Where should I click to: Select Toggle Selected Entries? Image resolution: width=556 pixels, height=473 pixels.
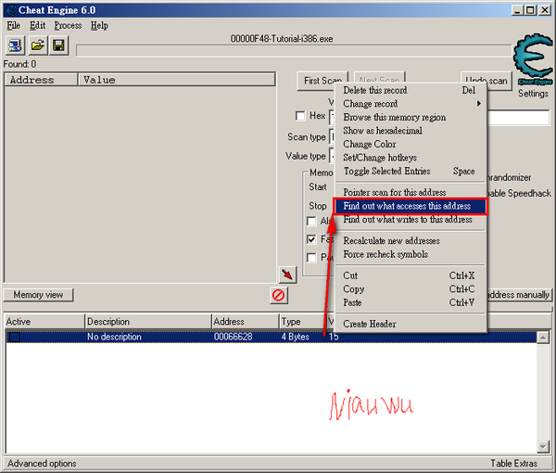(x=411, y=171)
